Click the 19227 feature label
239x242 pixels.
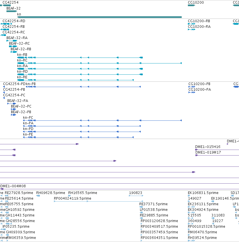pyautogui.click(x=218, y=221)
